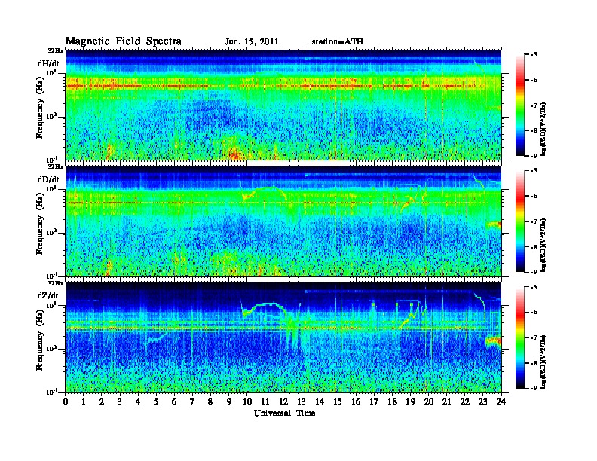Image resolution: width=597 pixels, height=461 pixels.
Task: Click hour tick label 20 on time axis
Action: pyautogui.click(x=429, y=401)
